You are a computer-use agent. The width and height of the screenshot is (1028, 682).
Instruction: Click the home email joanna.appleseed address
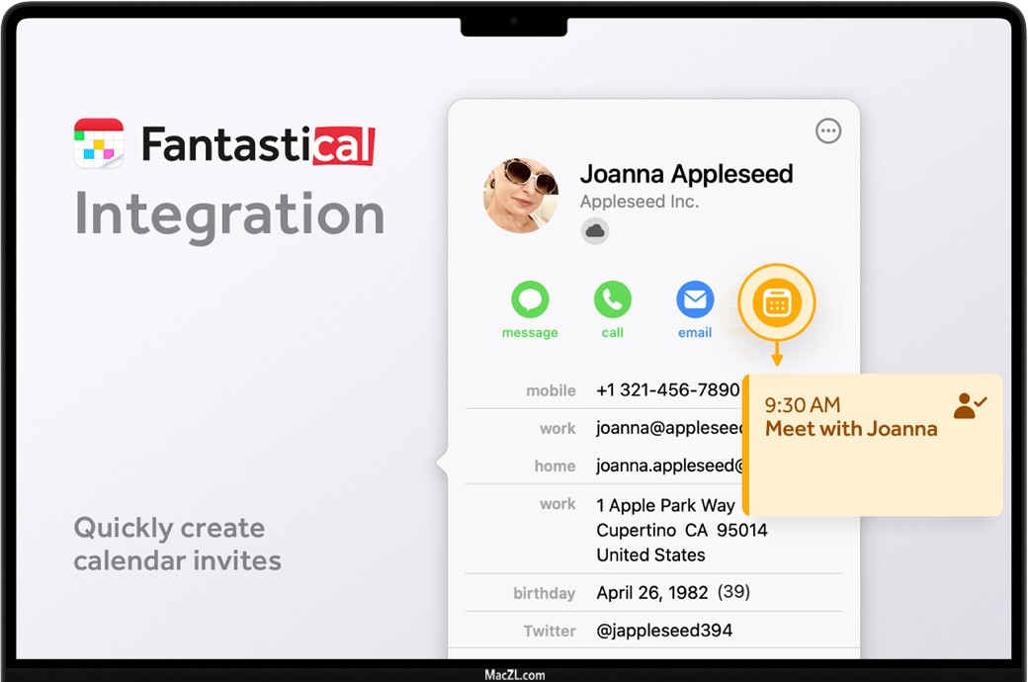point(669,466)
